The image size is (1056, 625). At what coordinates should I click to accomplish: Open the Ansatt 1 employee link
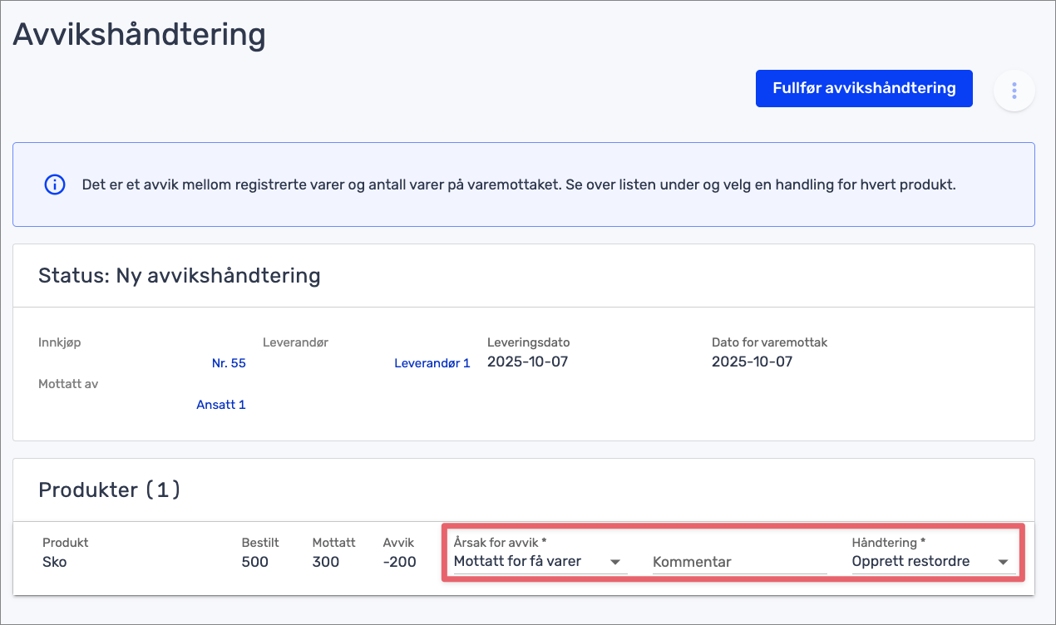tap(220, 405)
